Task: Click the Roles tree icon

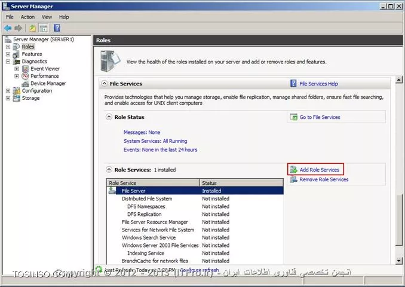Action: (x=16, y=47)
